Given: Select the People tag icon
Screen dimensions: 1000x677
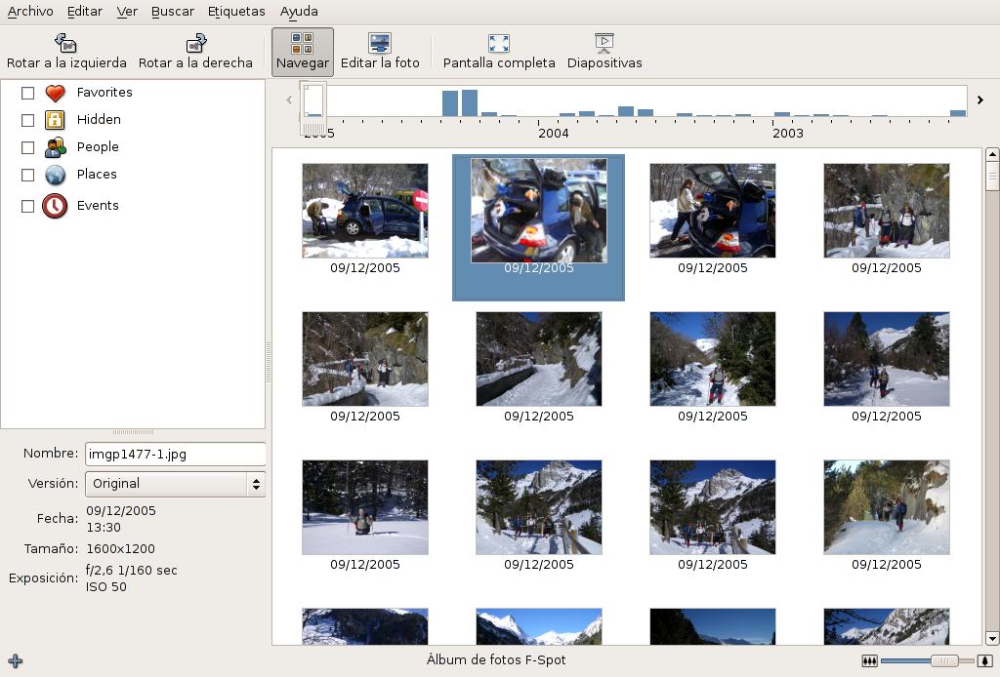Looking at the screenshot, I should pyautogui.click(x=56, y=147).
